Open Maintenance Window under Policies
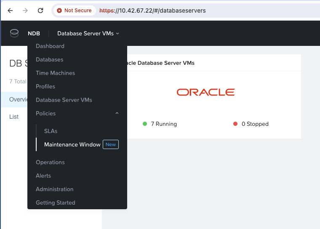Image resolution: width=320 pixels, height=229 pixels. point(72,144)
